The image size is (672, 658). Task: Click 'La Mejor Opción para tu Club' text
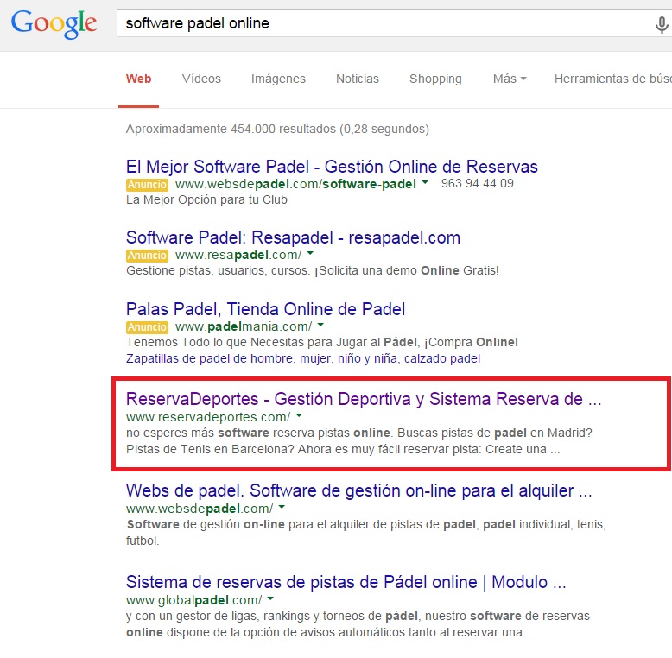[206, 200]
